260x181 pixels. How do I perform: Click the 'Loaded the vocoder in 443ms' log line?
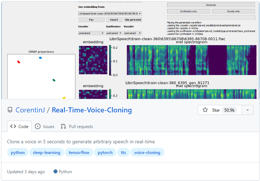(183, 28)
